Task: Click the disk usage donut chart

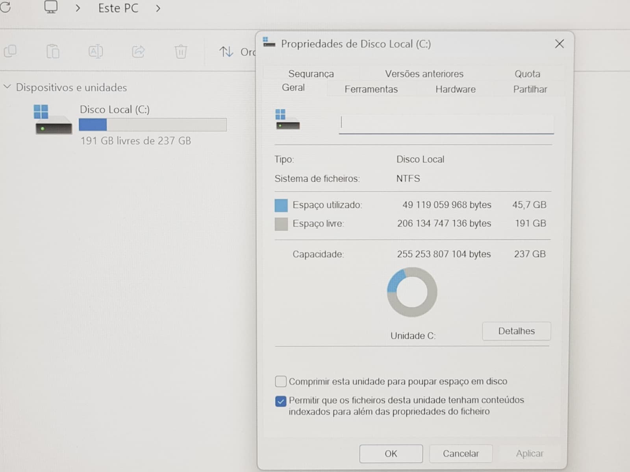Action: click(x=412, y=292)
